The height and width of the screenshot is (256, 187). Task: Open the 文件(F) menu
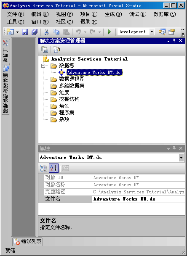coord(16,14)
